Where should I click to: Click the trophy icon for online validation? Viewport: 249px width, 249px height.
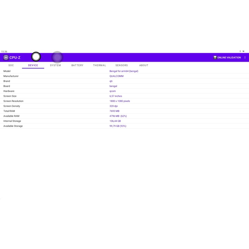click(x=215, y=58)
